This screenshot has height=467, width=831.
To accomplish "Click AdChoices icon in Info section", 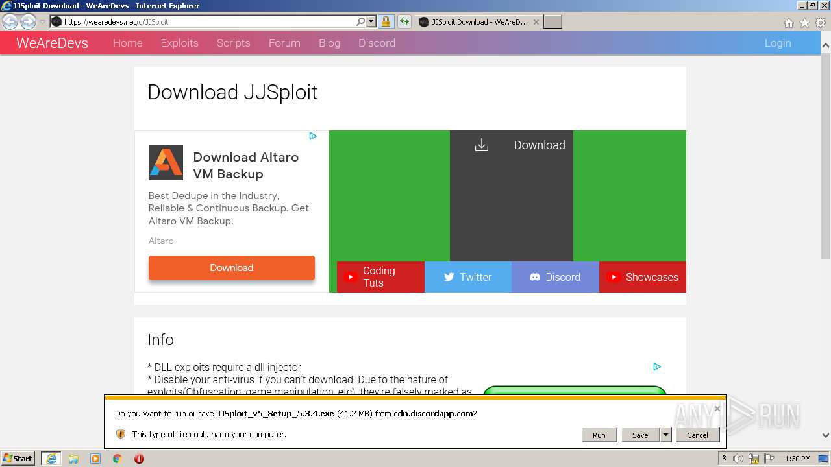I will [657, 366].
